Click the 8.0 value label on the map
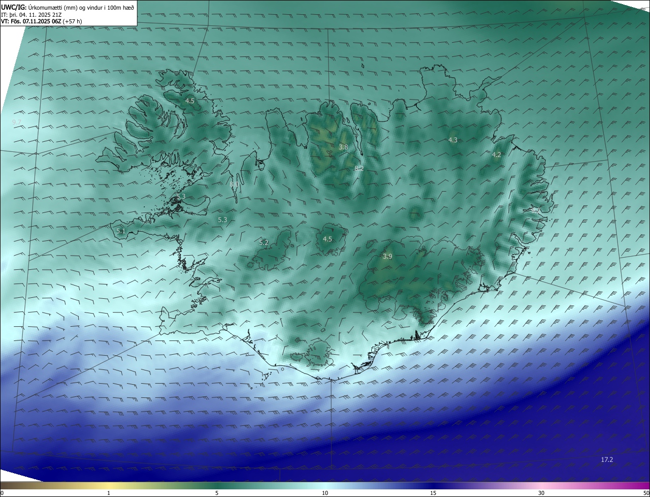The height and width of the screenshot is (497, 650). [234, 184]
